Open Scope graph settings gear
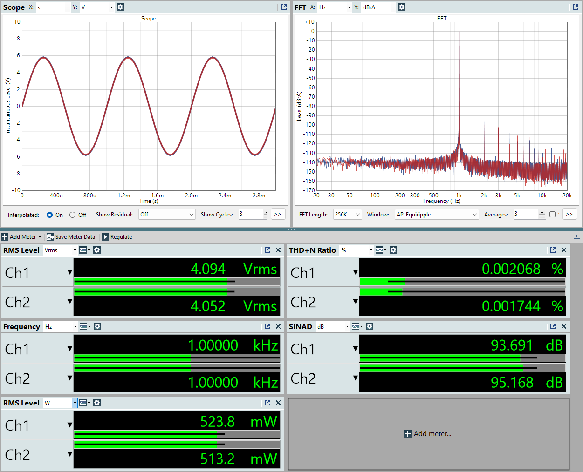The image size is (583, 472). pyautogui.click(x=120, y=7)
